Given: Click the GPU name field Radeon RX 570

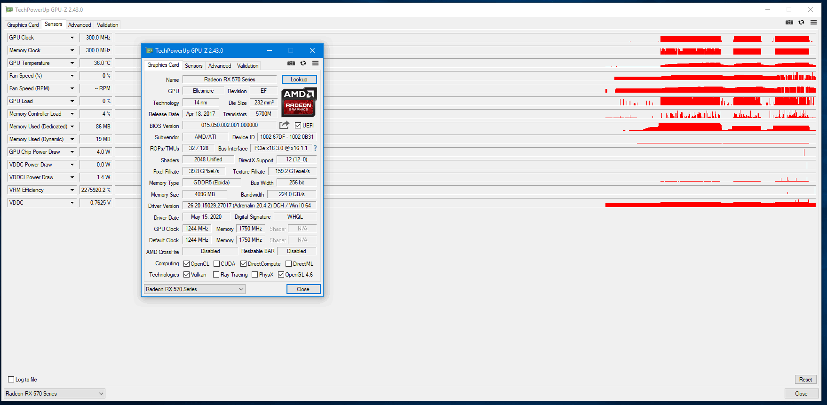Looking at the screenshot, I should (x=230, y=79).
